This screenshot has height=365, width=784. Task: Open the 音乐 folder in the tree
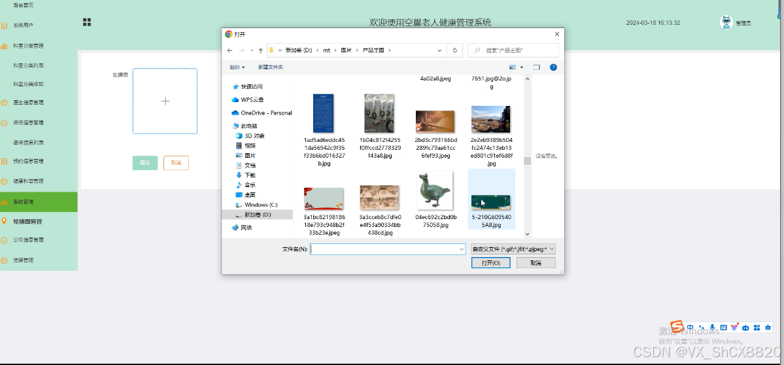245,185
